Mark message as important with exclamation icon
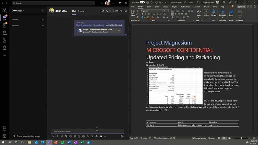This screenshot has width=258, height=145. click(x=58, y=136)
